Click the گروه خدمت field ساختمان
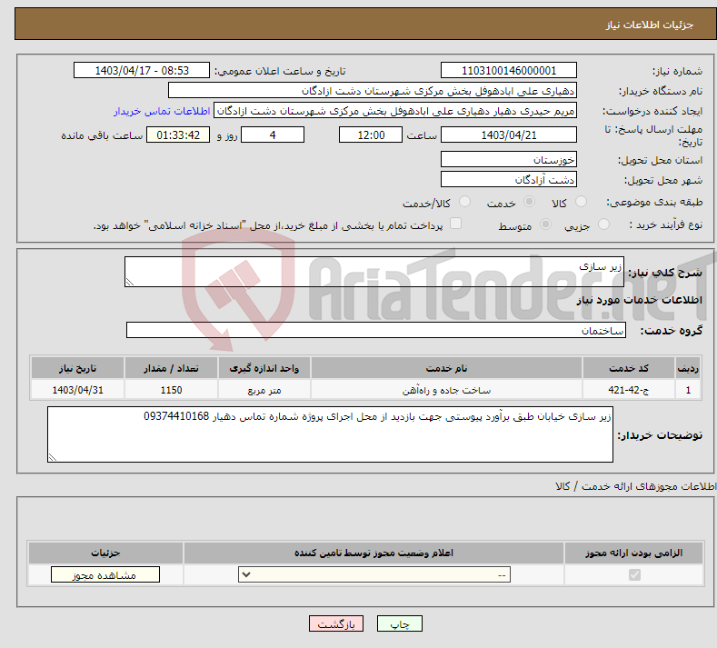The width and height of the screenshot is (717, 648). click(x=376, y=330)
